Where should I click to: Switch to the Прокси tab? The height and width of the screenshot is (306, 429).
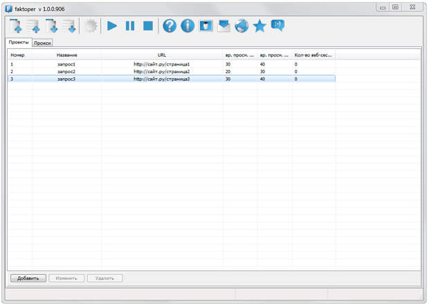tap(42, 43)
